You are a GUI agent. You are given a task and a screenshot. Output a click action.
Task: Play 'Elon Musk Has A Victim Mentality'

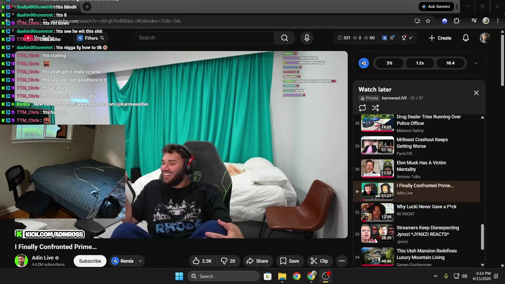pos(416,169)
